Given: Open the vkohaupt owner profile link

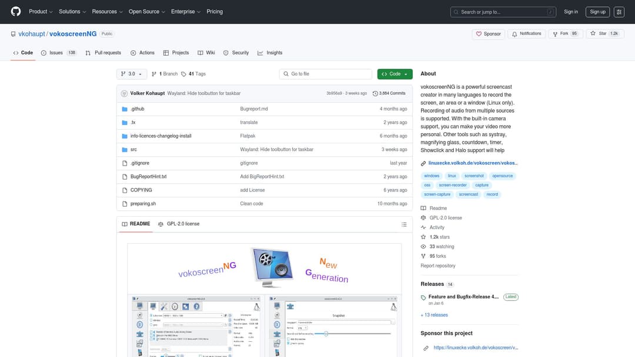Looking at the screenshot, I should pos(32,34).
